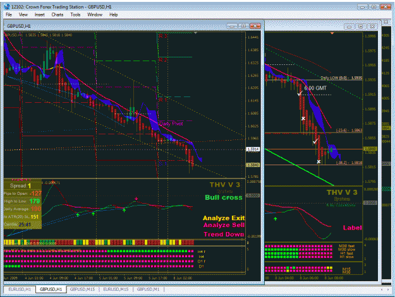This screenshot has width=395, height=297.
Task: Select the R 2 resistance label
Action: [x=162, y=60]
